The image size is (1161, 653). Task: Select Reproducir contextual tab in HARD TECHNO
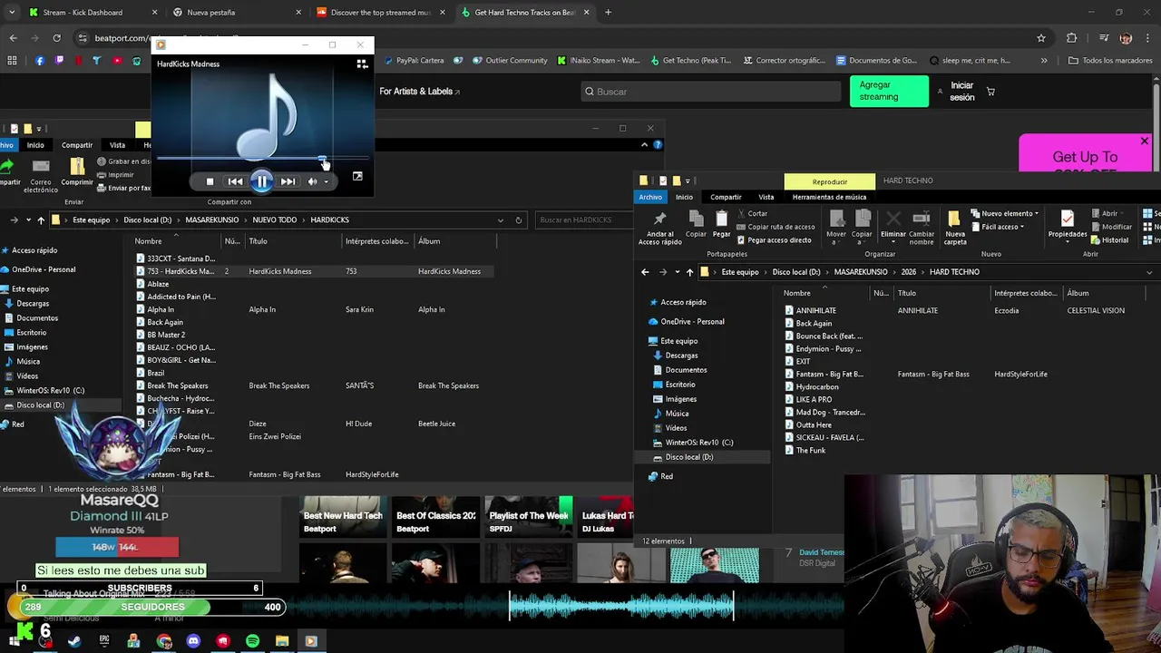pos(830,181)
